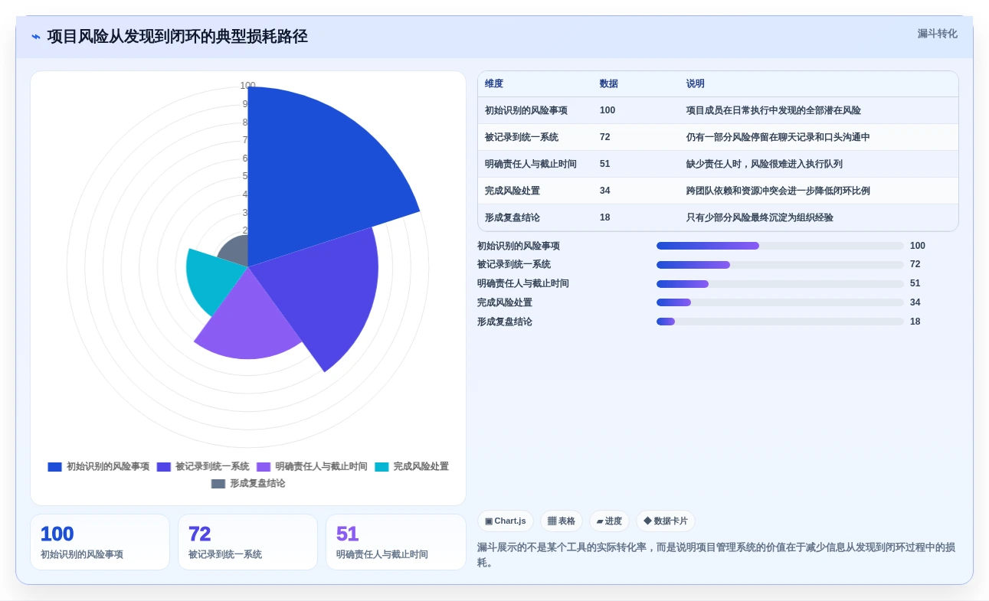Click the 进度 tag chip

(609, 521)
